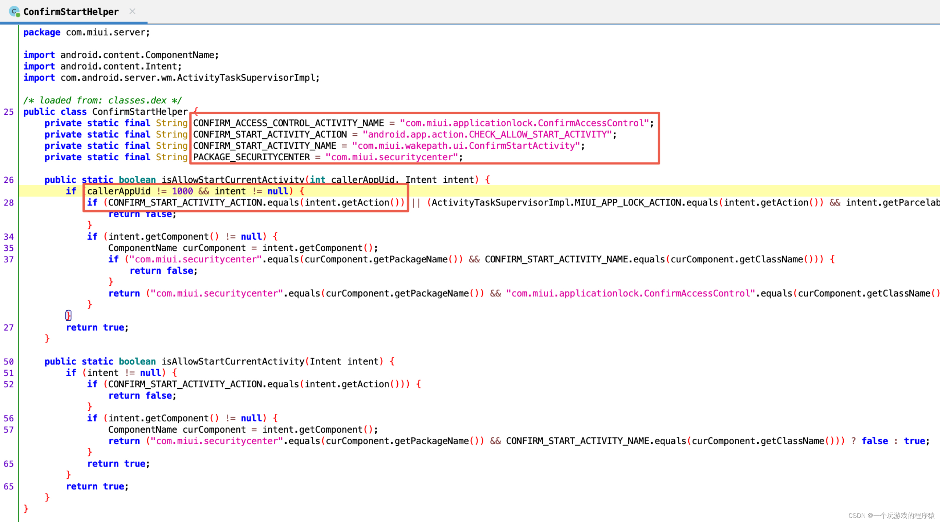Click the highlighted closing brace bracket marker
Image resolution: width=940 pixels, height=522 pixels.
coord(68,315)
